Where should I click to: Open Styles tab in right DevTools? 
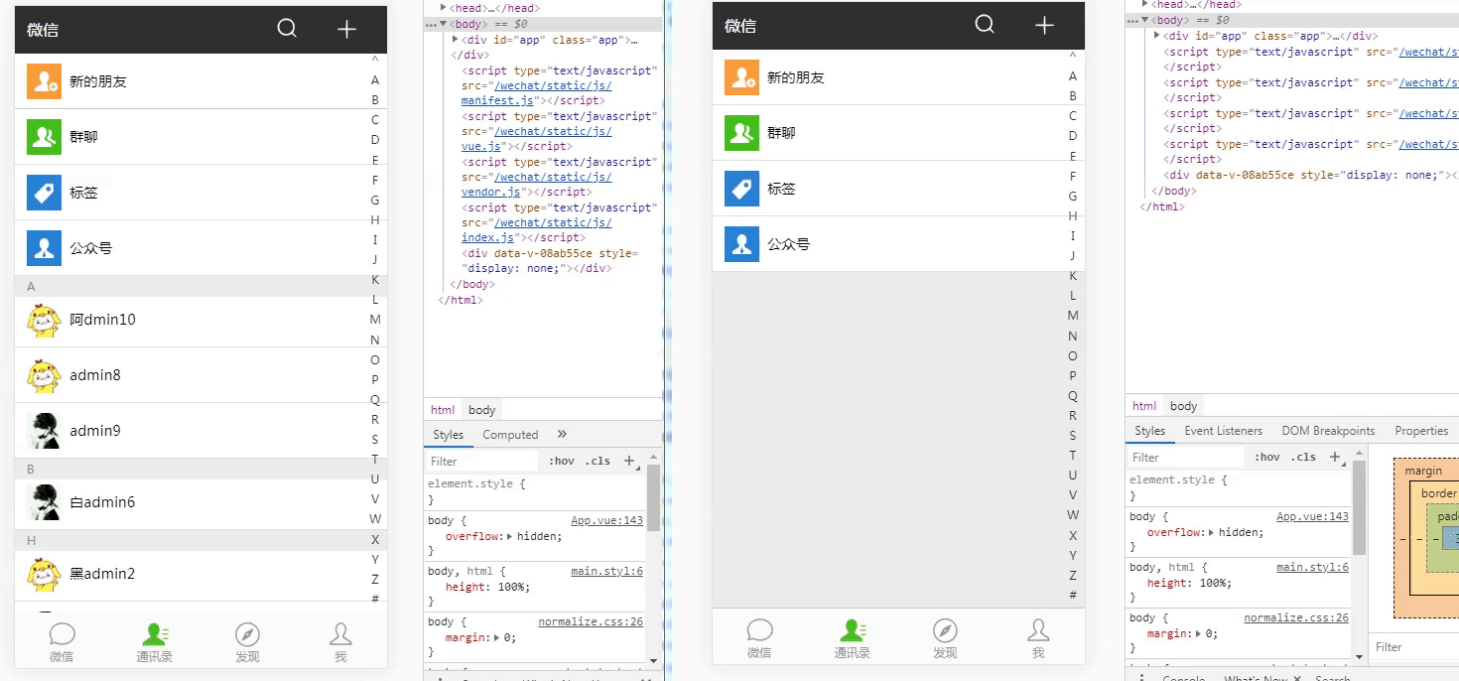coord(1149,431)
